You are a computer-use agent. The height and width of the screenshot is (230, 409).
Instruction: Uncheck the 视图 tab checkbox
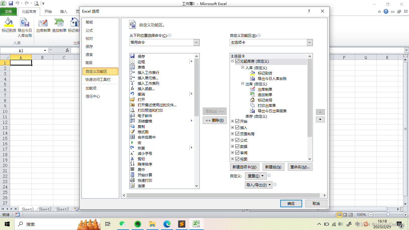tap(237, 159)
